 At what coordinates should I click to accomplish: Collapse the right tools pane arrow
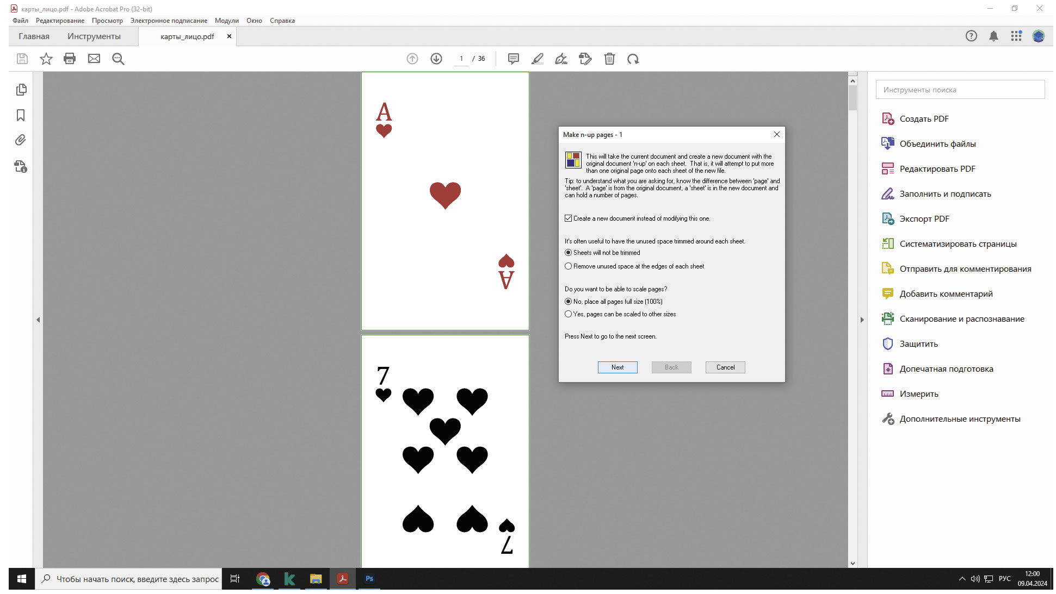point(862,320)
